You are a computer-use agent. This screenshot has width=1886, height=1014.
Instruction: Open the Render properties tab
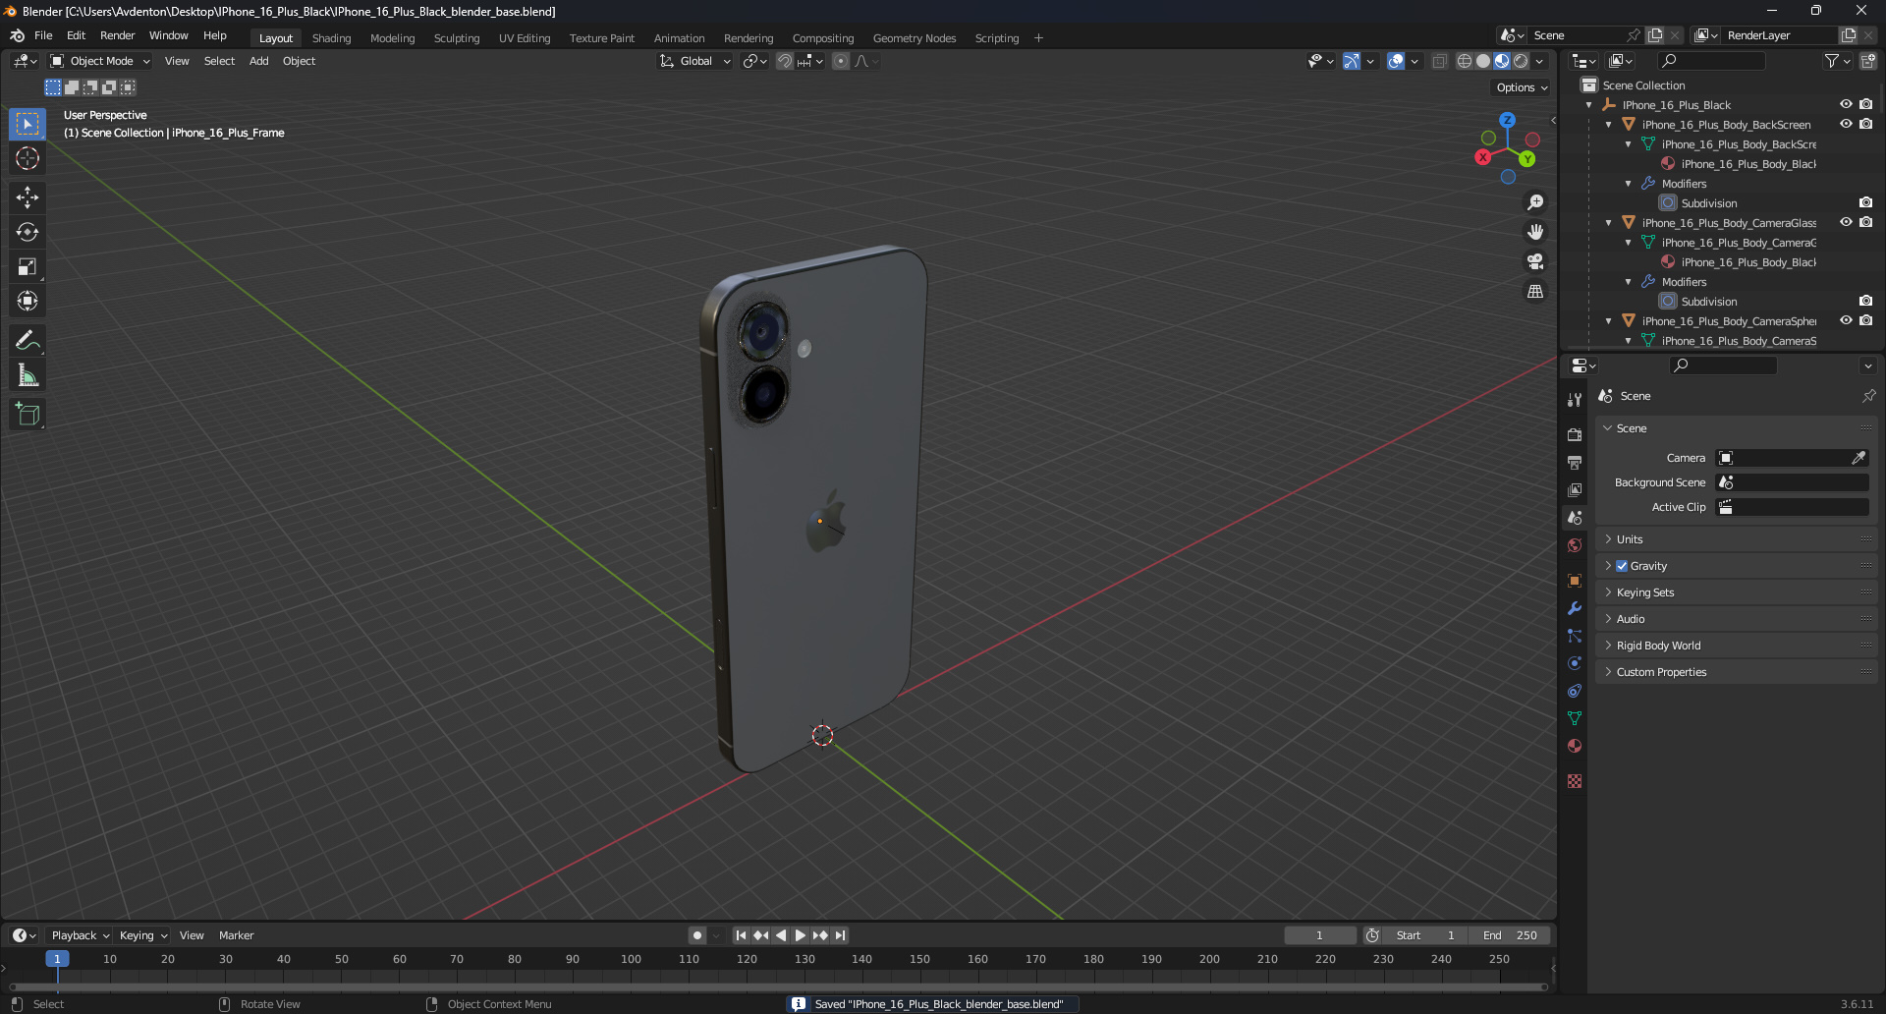(1575, 434)
